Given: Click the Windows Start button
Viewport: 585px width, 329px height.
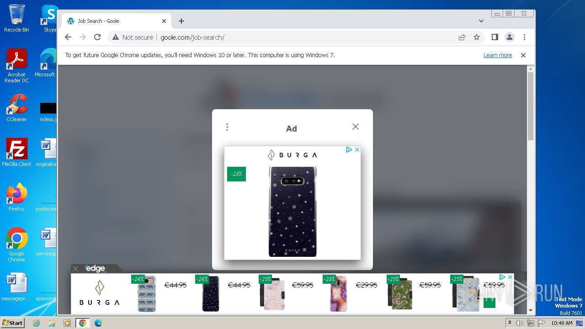Looking at the screenshot, I should [13, 323].
